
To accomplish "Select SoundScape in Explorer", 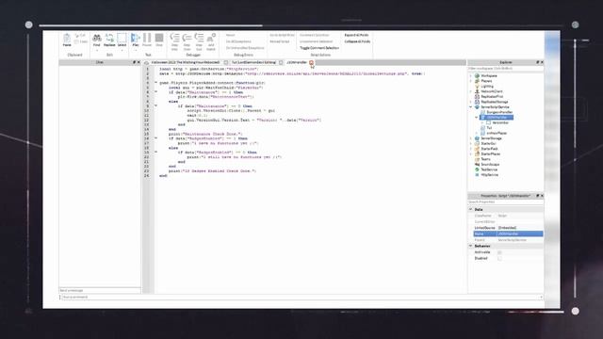I will tap(490, 164).
